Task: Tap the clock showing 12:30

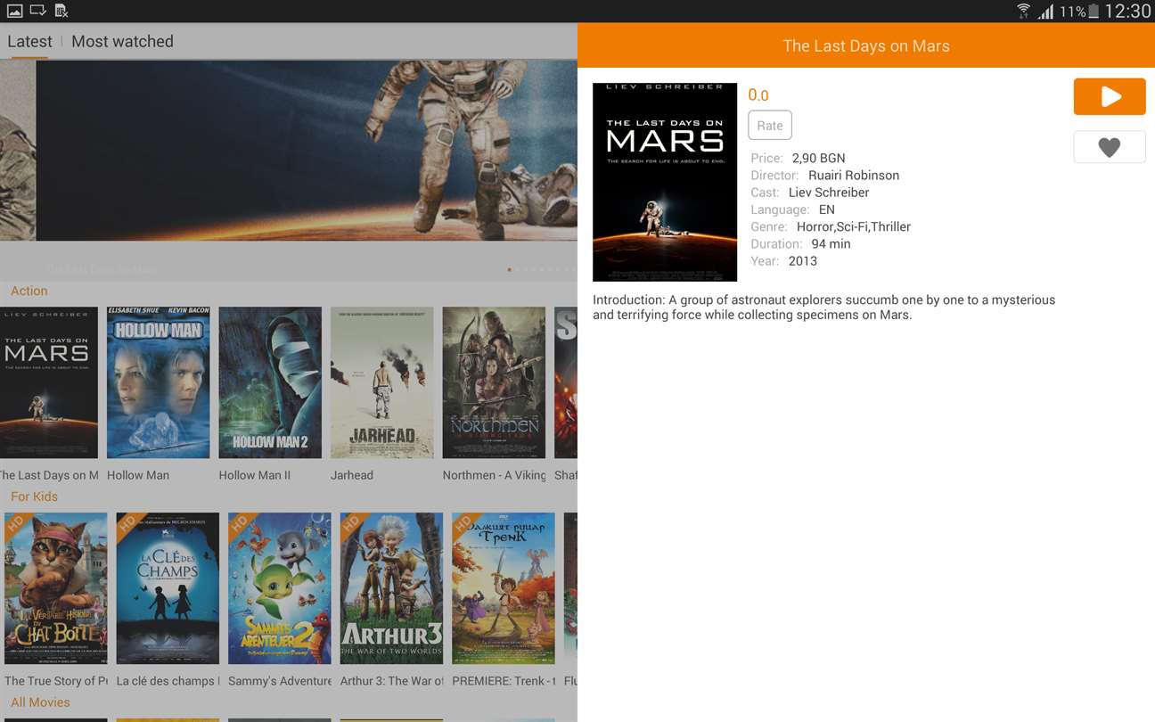Action: (1127, 12)
